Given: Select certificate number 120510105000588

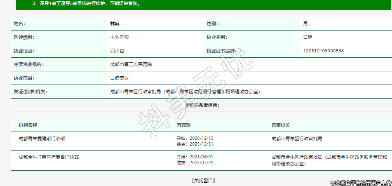Looking at the screenshot, I should (323, 51).
